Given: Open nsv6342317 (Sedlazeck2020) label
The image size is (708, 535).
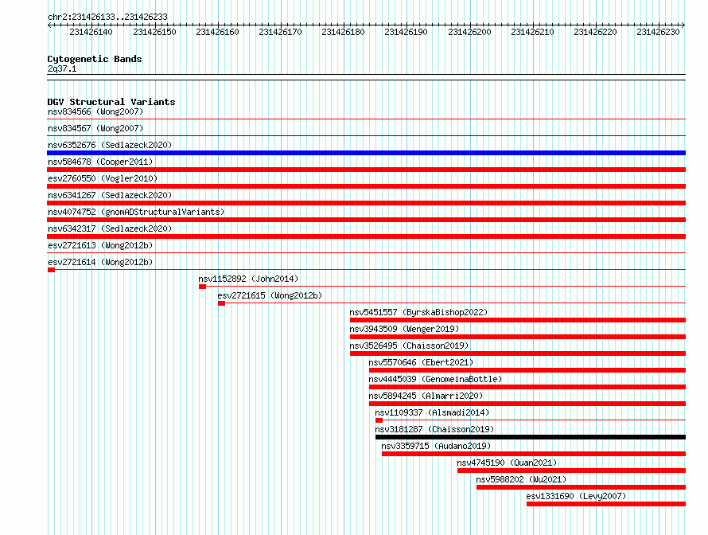Looking at the screenshot, I should click(x=110, y=228).
